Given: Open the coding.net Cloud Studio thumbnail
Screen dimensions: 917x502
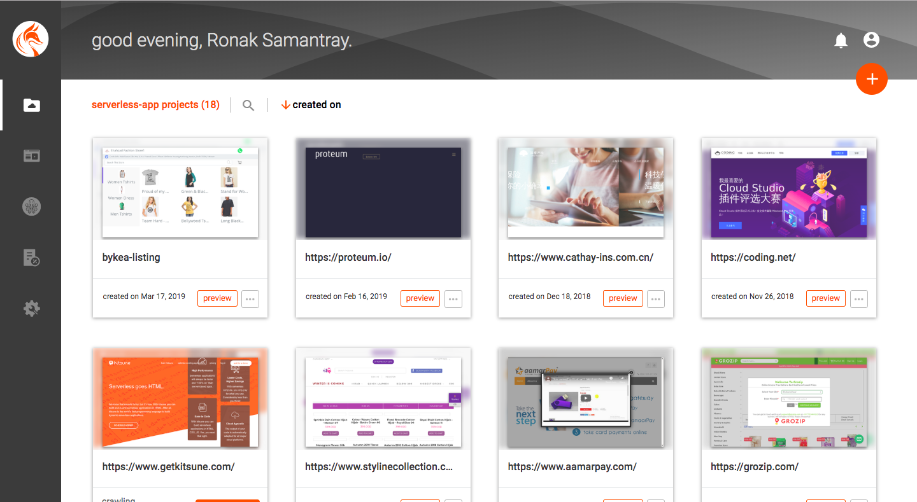Looking at the screenshot, I should point(789,193).
